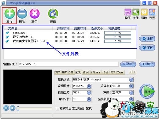Open the 视频尺寸 220x176 dropdown
The height and width of the screenshot is (119, 159).
[89, 86]
